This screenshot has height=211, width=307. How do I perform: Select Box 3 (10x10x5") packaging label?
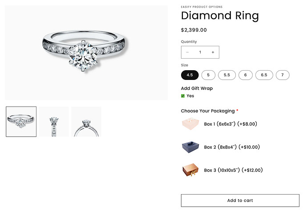234,170
